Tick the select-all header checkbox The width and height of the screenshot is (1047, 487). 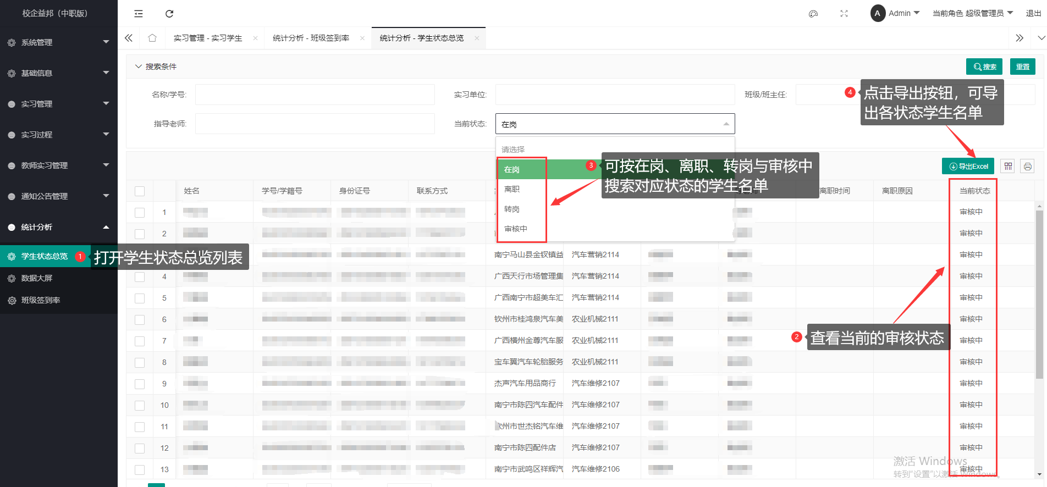[x=140, y=191]
